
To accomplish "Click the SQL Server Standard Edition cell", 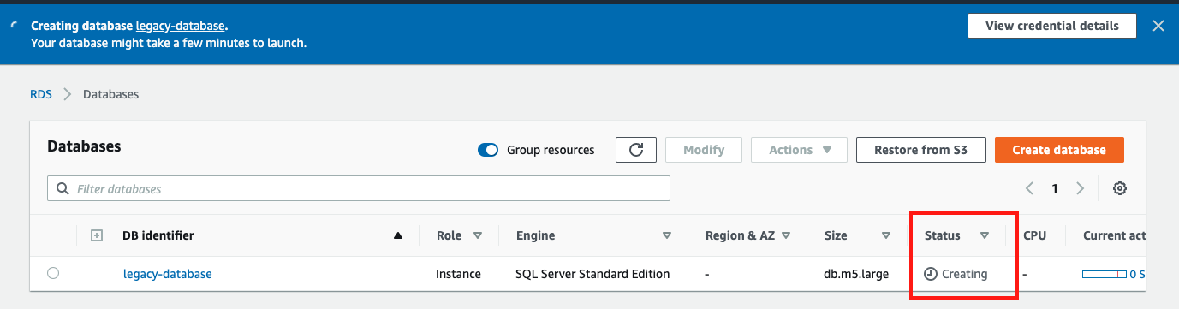I will pyautogui.click(x=592, y=274).
